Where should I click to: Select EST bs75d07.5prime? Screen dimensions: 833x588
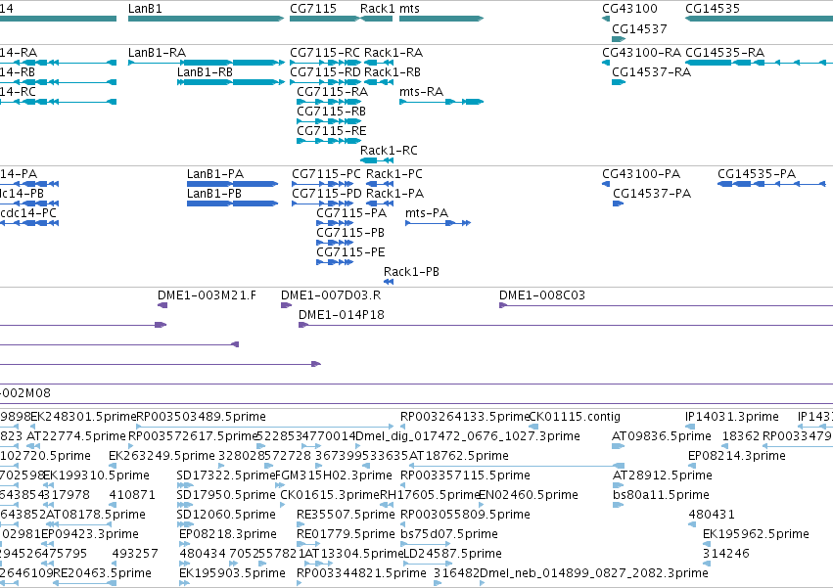pos(425,544)
